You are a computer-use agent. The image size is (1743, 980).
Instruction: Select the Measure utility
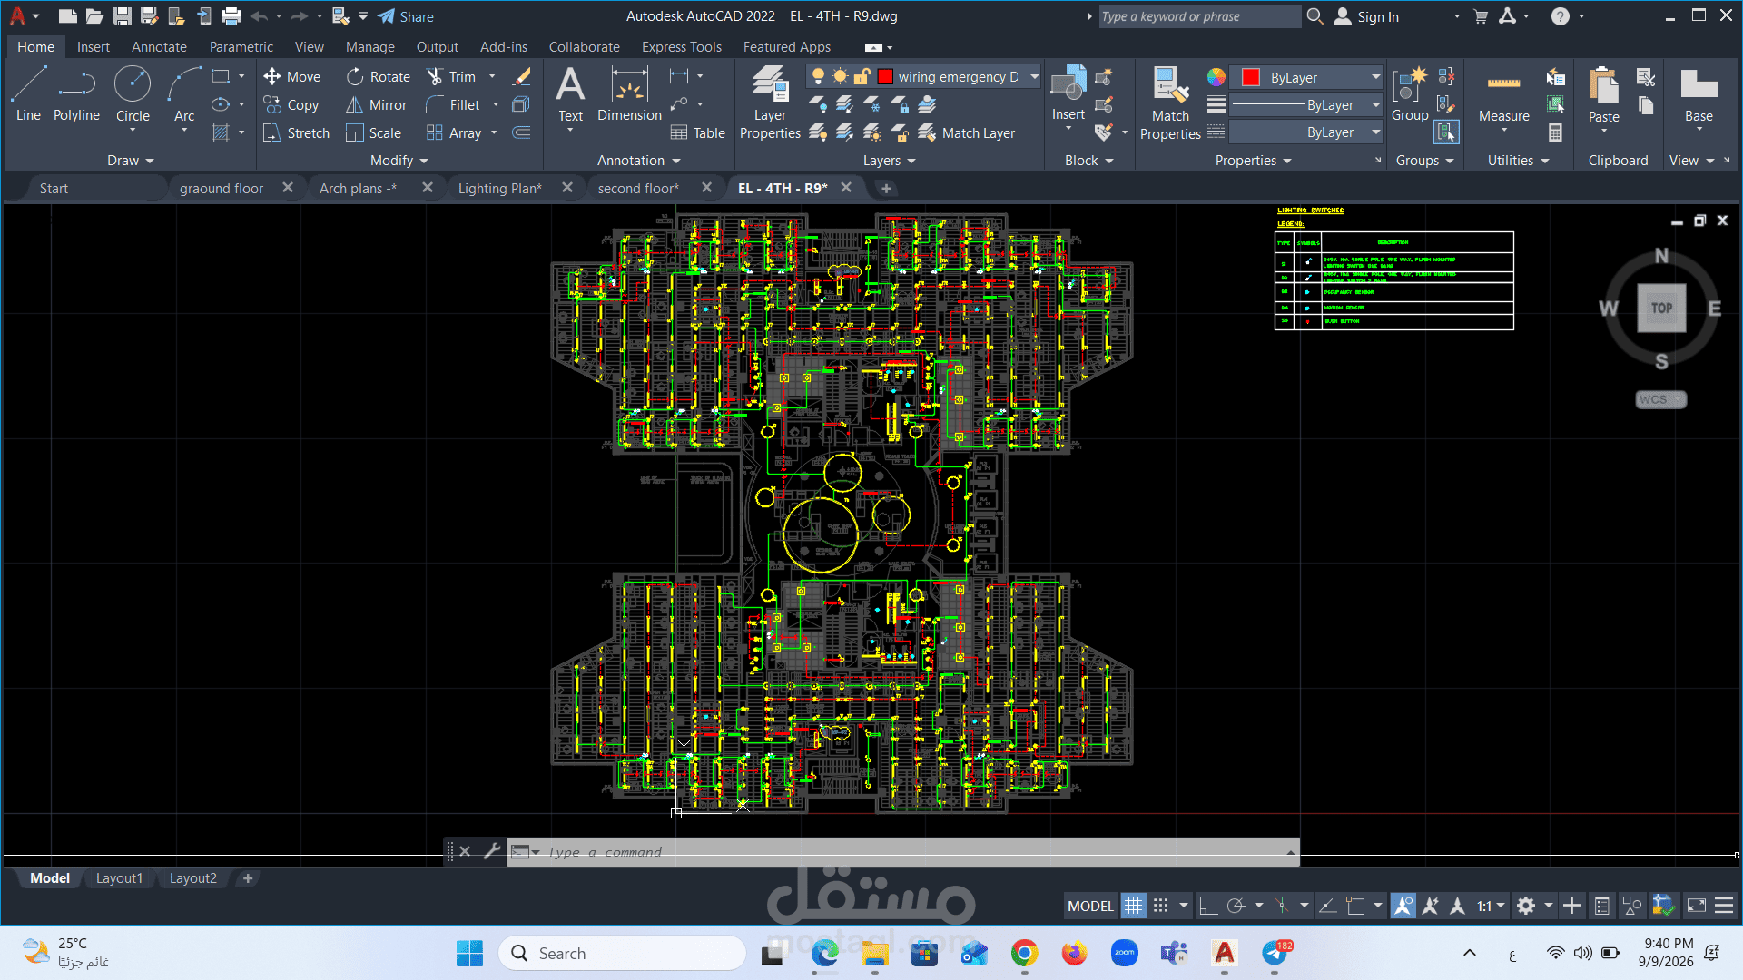pos(1503,94)
